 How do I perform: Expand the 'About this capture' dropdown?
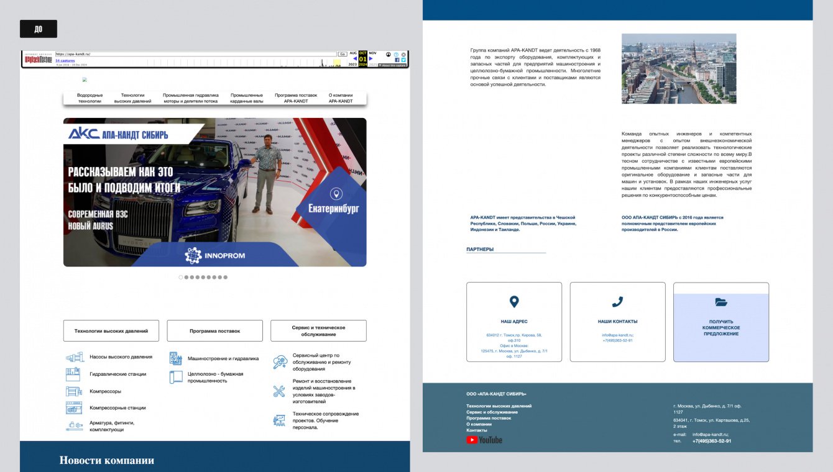pos(392,65)
